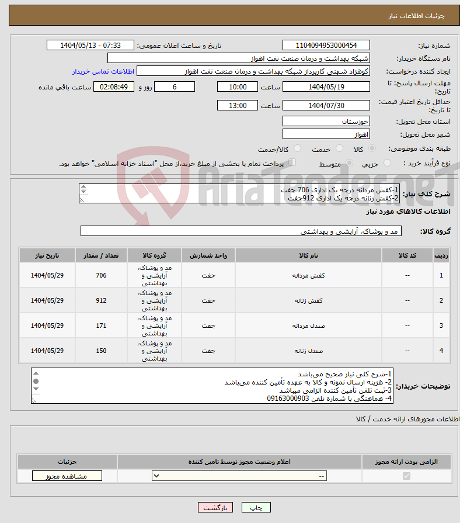Click scroll down arrow in buyer notes
Viewport: 460px width, 523px height.
[x=36, y=389]
